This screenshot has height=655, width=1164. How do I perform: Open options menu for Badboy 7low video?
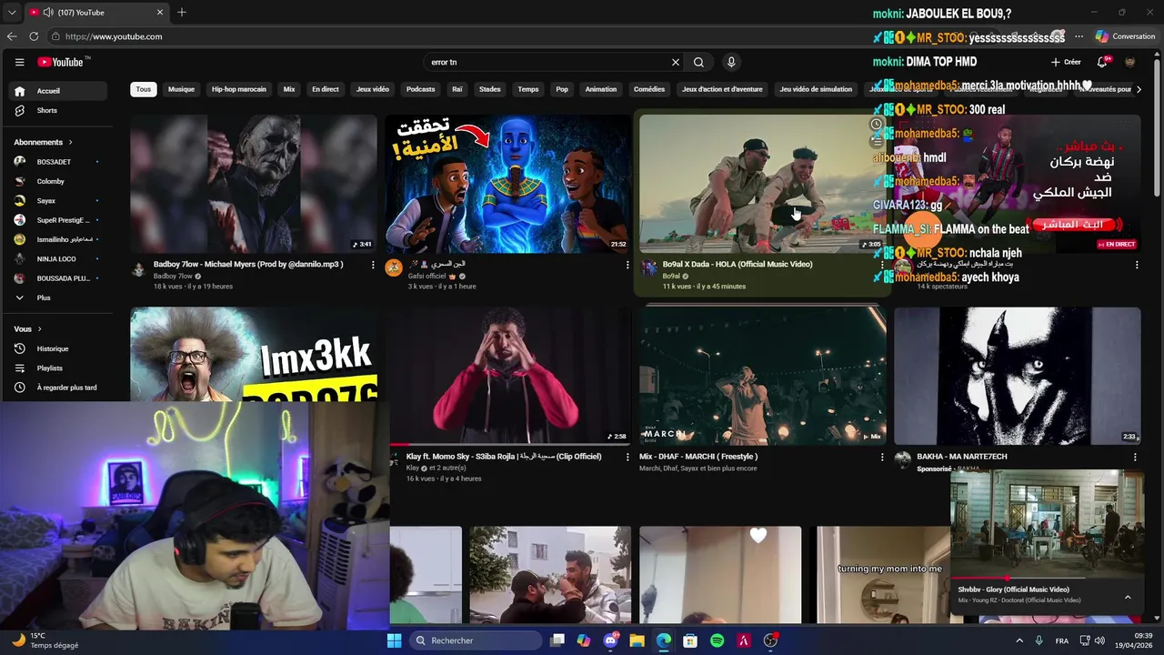(373, 265)
